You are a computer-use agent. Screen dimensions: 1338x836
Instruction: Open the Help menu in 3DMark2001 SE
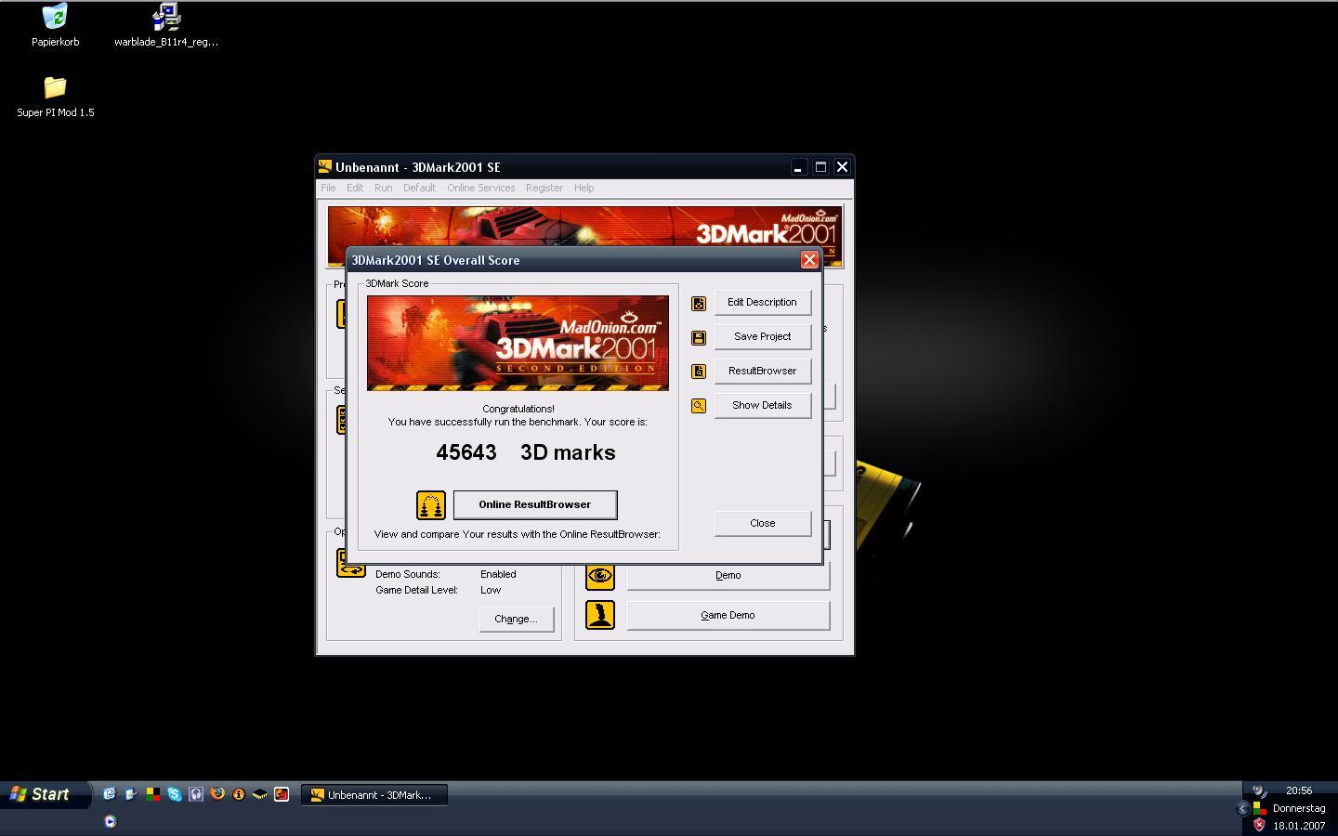coord(584,188)
